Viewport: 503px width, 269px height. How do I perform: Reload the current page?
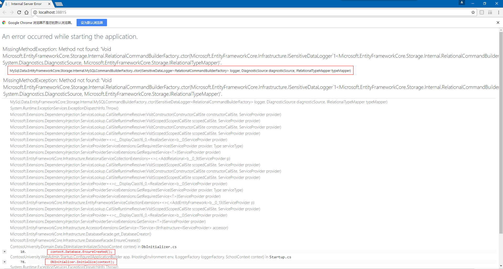coord(19,12)
